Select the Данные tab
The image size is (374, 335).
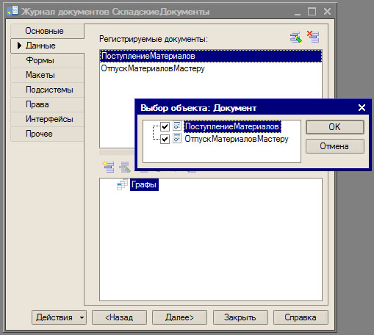pos(48,46)
